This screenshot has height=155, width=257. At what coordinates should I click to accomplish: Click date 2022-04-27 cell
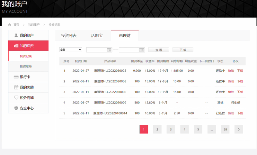click(81, 71)
